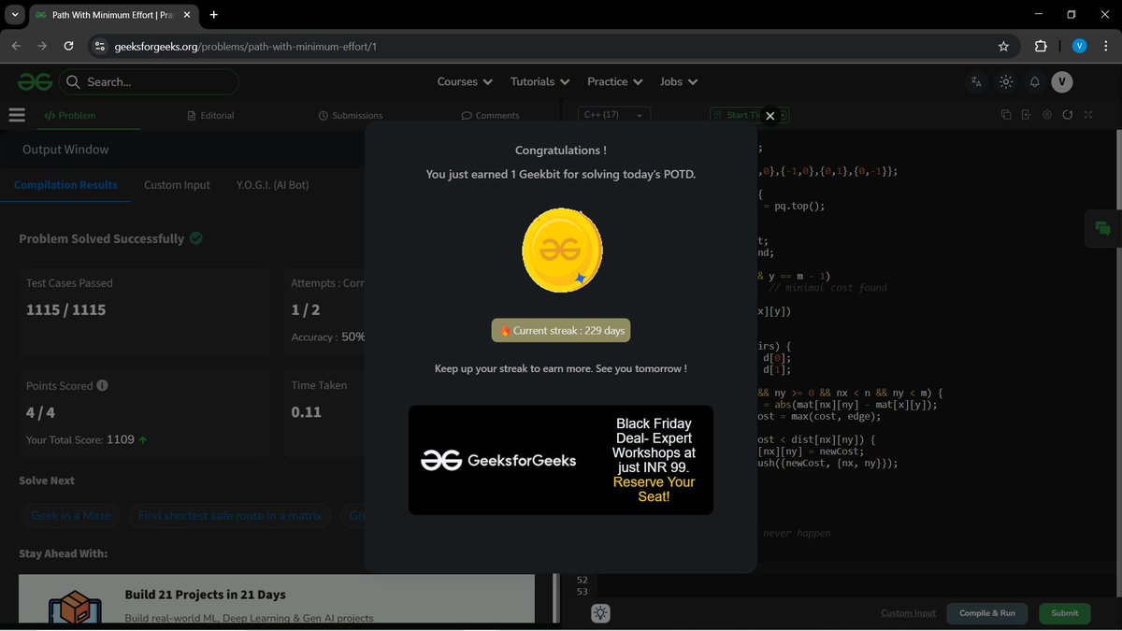This screenshot has height=631, width=1122.
Task: Open the Submissions tab
Action: point(351,114)
